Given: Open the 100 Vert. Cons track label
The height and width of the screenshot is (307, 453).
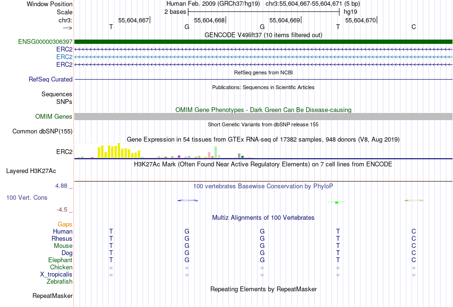Looking at the screenshot, I should (x=27, y=197).
